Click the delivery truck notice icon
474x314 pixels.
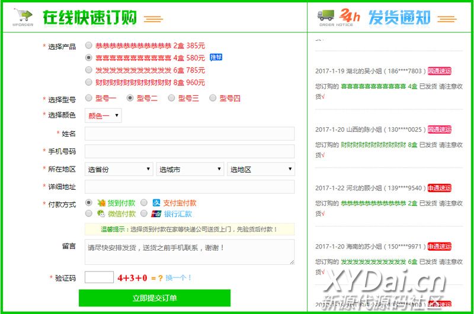click(x=326, y=15)
